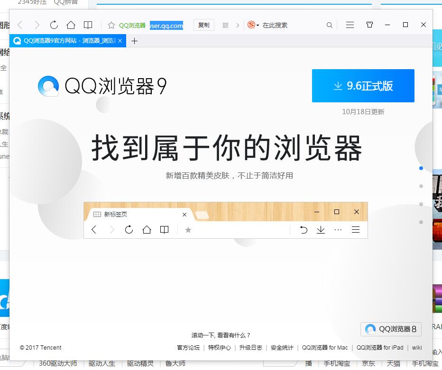
Task: Bookmark the page with the star icon
Action: click(111, 25)
